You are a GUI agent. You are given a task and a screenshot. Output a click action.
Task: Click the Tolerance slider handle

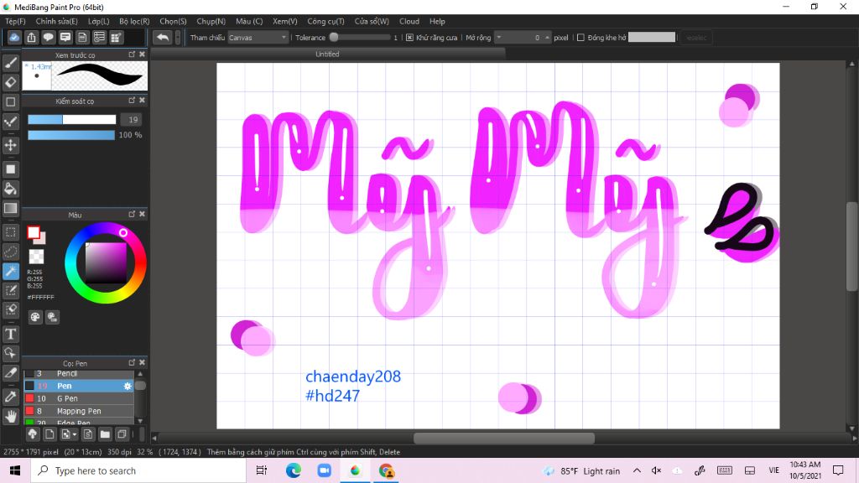pyautogui.click(x=334, y=38)
